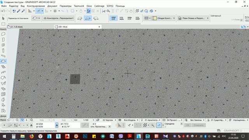Select the Mesh tool in the toolbox
This screenshot has width=249, height=140.
point(3,89)
